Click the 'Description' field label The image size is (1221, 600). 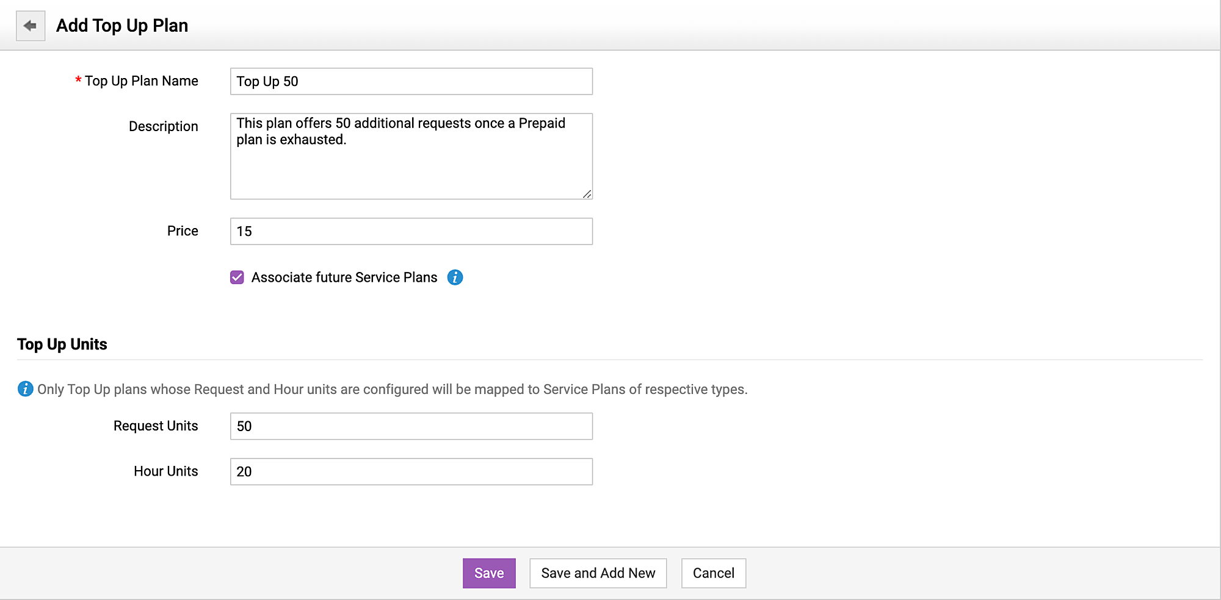coord(163,126)
